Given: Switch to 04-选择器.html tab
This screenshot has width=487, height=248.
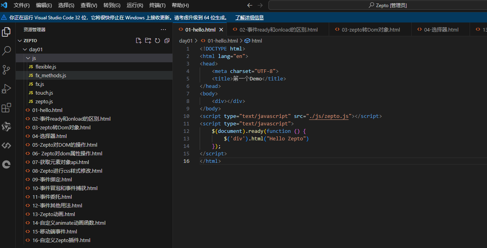Looking at the screenshot, I should [x=440, y=30].
